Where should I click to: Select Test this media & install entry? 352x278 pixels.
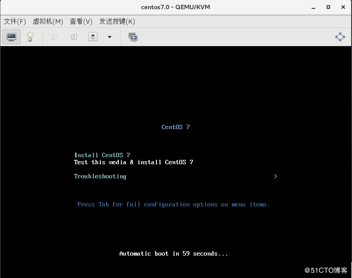(x=134, y=162)
